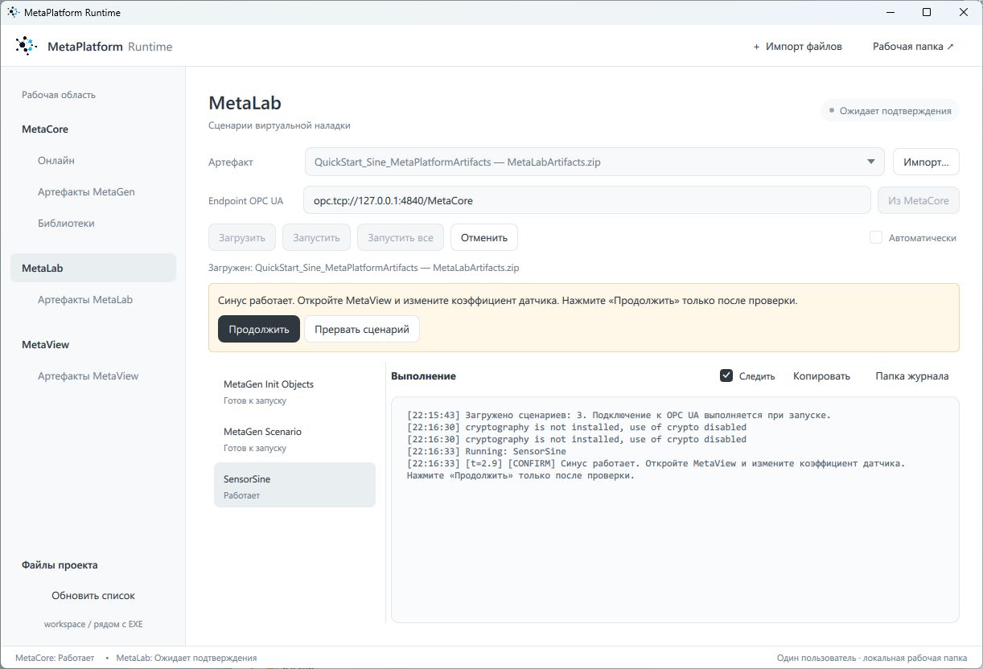Image resolution: width=983 pixels, height=669 pixels.
Task: Click the Импорт... button
Action: [926, 162]
